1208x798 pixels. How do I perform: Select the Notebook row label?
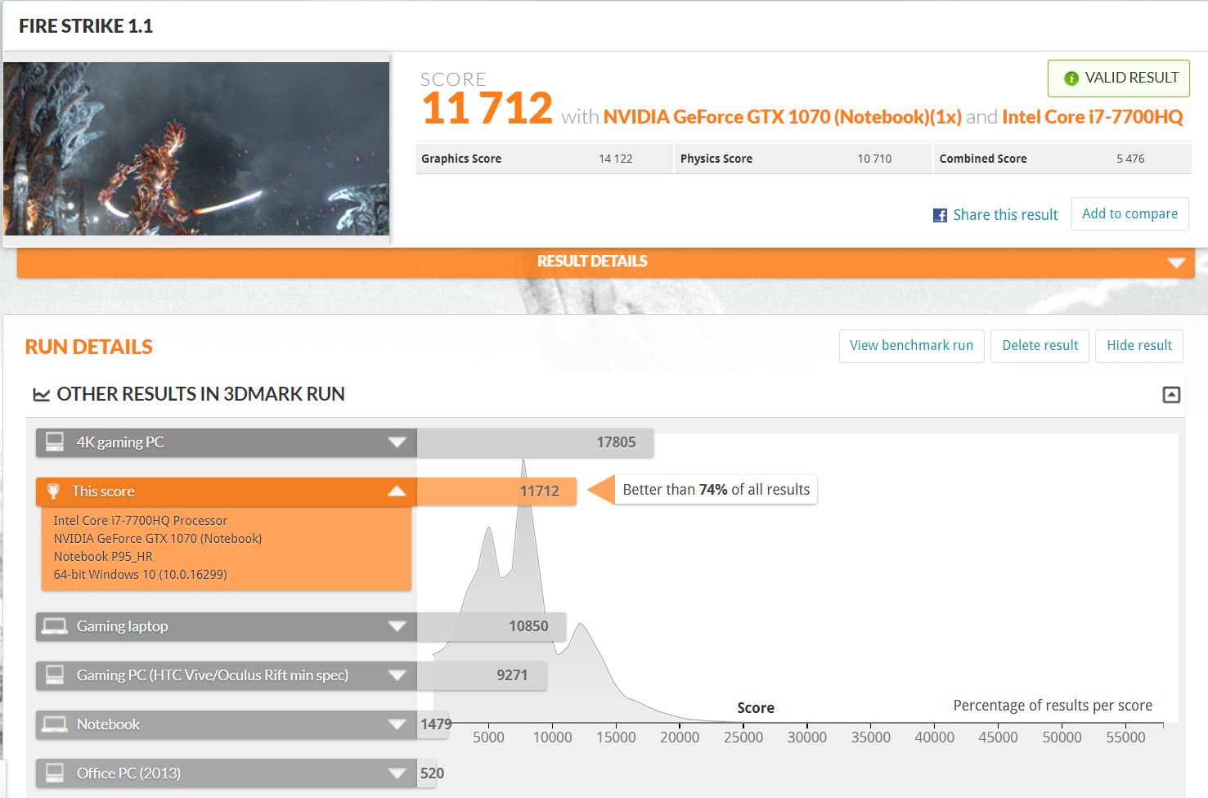click(x=108, y=724)
